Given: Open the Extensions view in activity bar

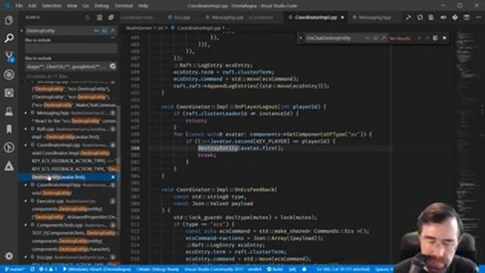Looking at the screenshot, I should click(x=9, y=93).
